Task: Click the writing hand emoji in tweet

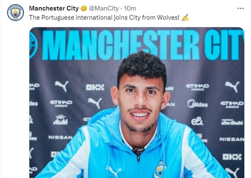Action: 185,17
